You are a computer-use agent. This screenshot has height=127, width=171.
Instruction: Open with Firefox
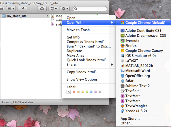[x=143, y=46]
